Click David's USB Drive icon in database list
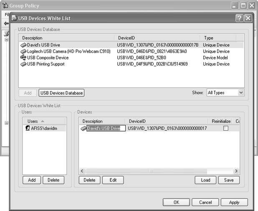 click(x=23, y=45)
